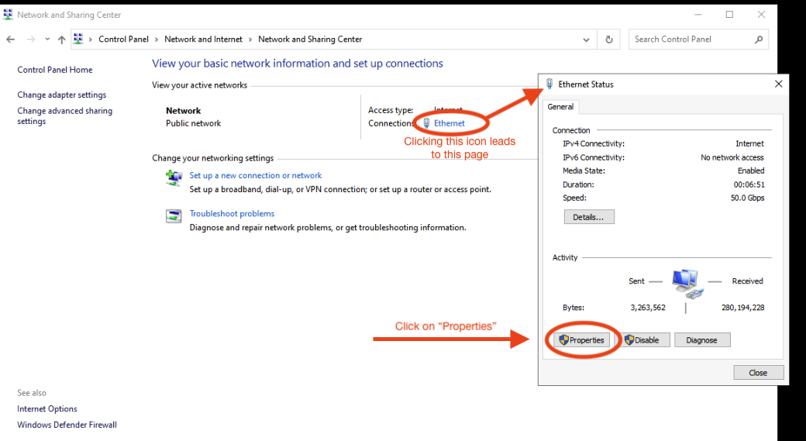Expand chevron after Network and Internet breadcrumb

[250, 40]
